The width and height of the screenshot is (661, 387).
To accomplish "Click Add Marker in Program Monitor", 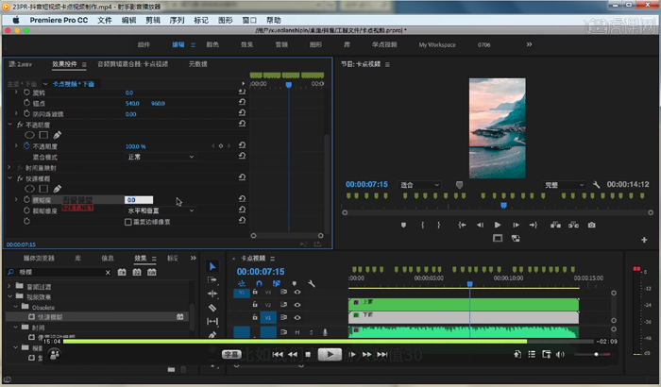I will coord(404,225).
